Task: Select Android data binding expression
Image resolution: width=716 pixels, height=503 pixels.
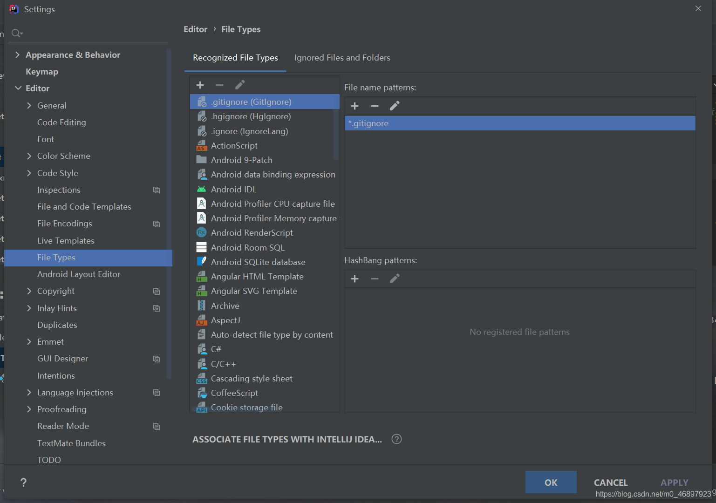Action: coord(265,175)
